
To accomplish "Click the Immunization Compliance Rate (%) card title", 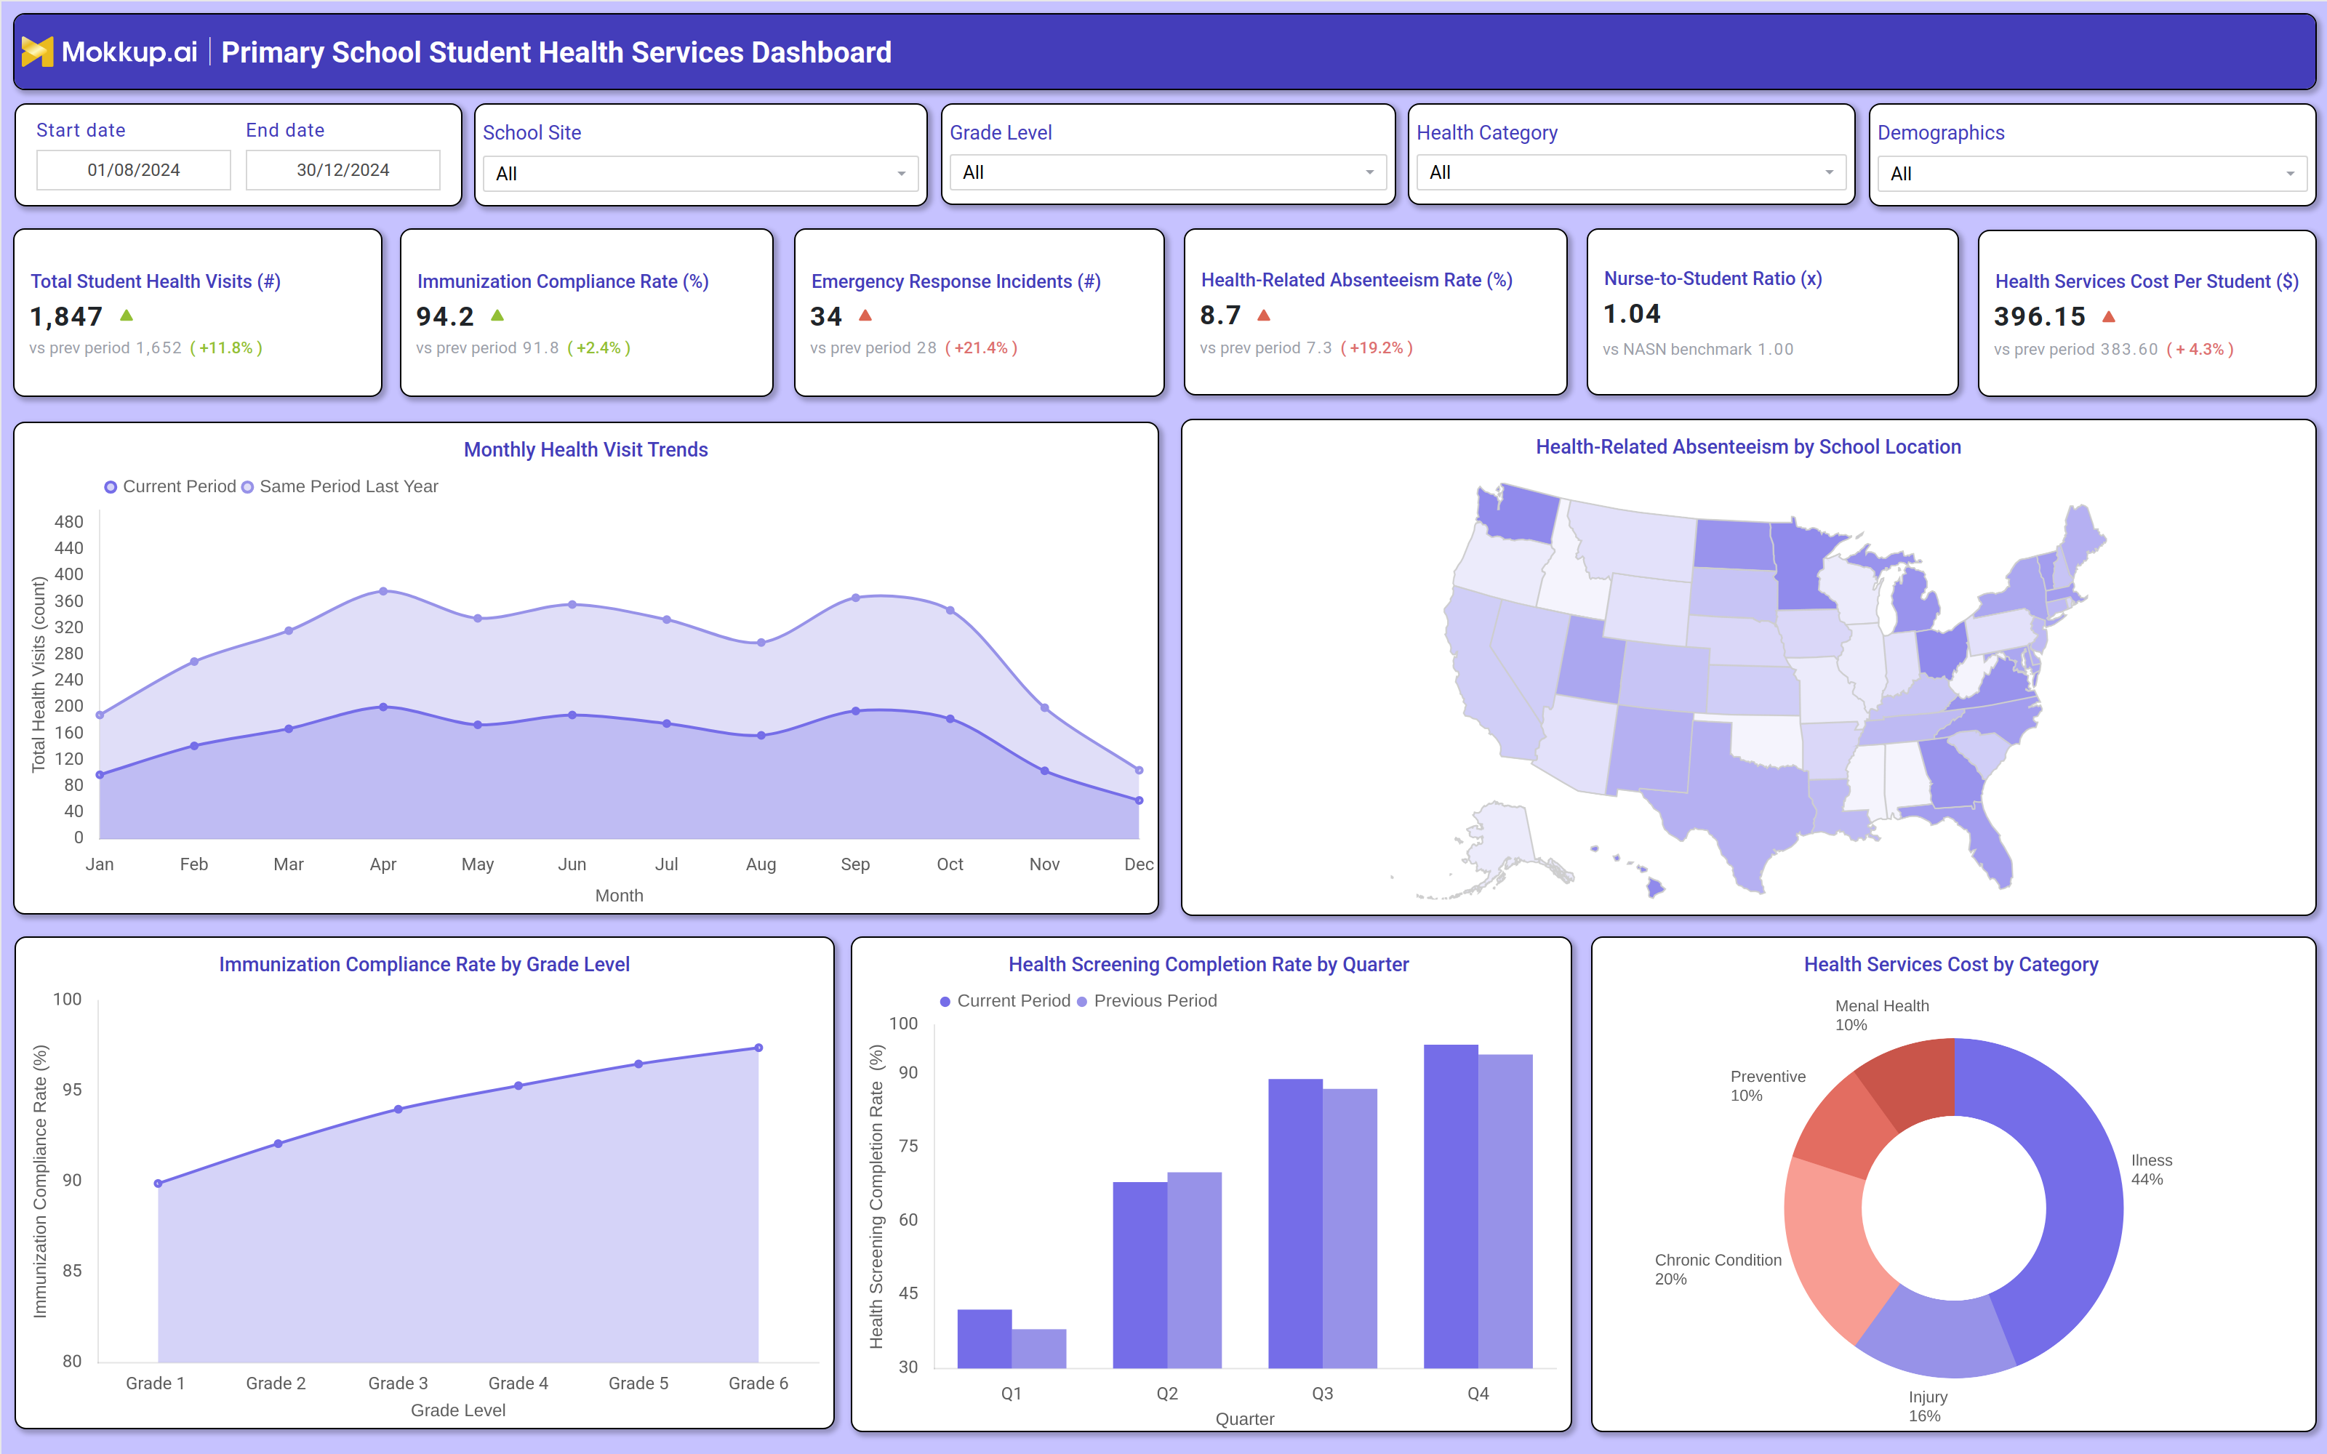I will click(563, 282).
